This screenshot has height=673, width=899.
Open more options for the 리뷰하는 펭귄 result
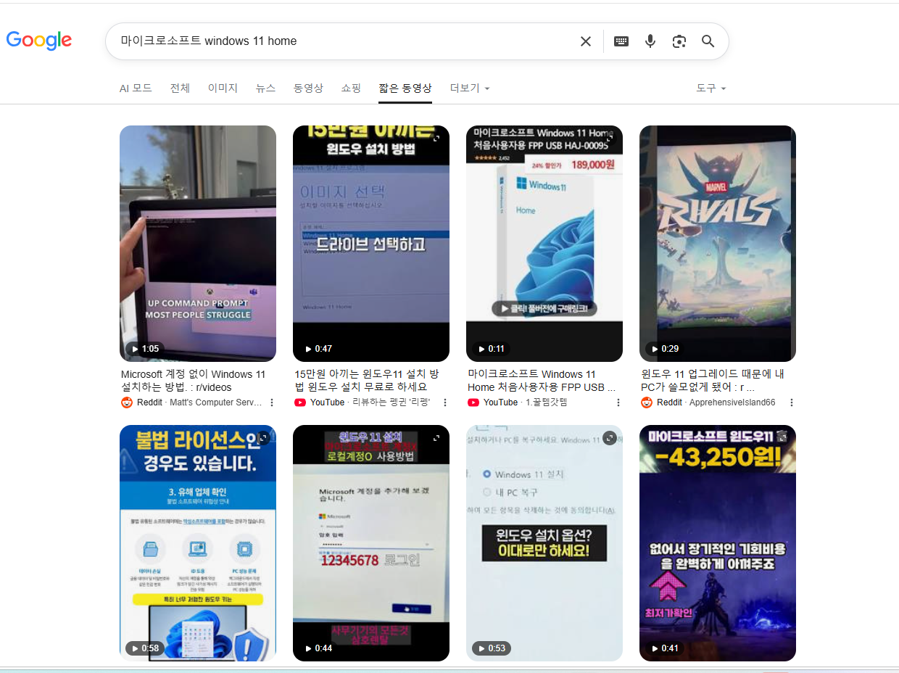445,402
